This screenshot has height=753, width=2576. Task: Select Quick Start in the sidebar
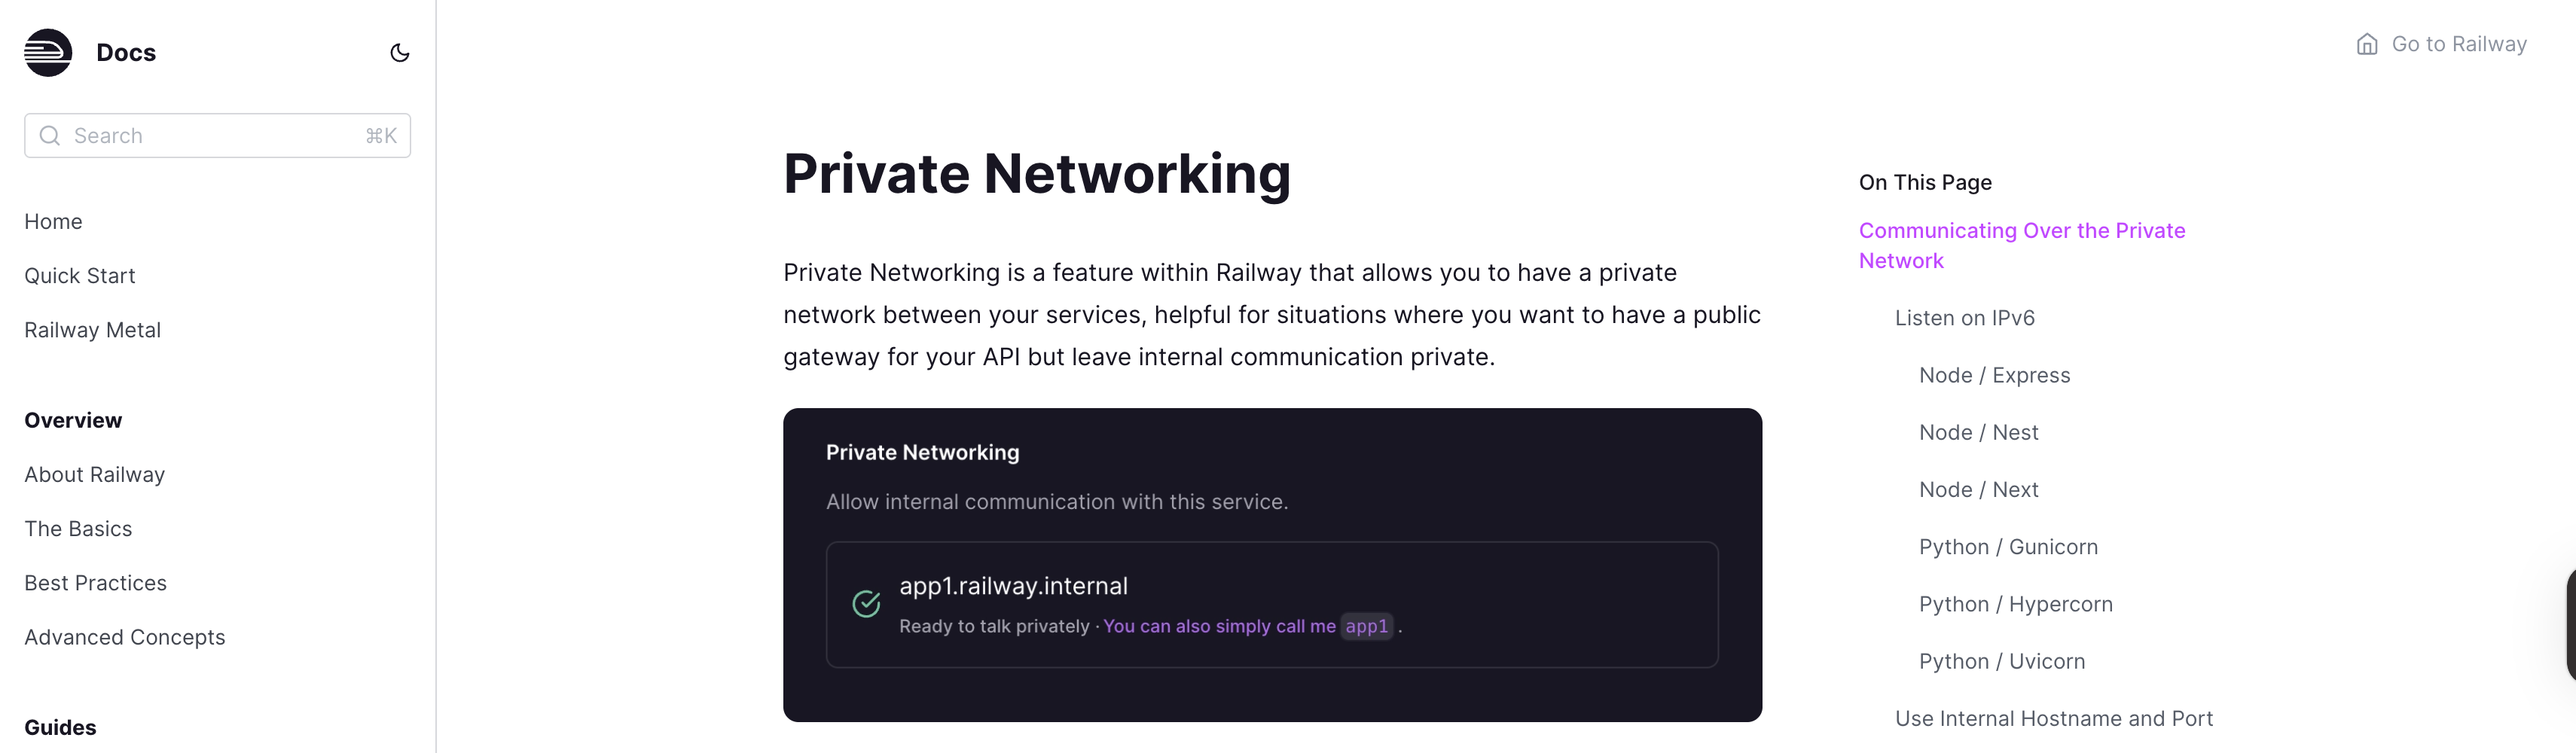[x=80, y=275]
